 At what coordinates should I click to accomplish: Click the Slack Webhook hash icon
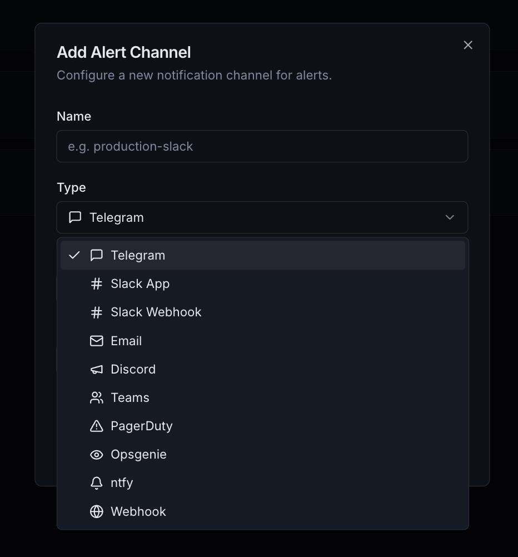[97, 312]
